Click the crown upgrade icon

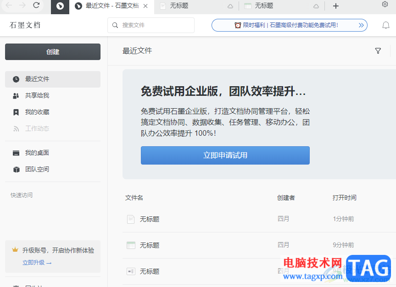(15, 250)
